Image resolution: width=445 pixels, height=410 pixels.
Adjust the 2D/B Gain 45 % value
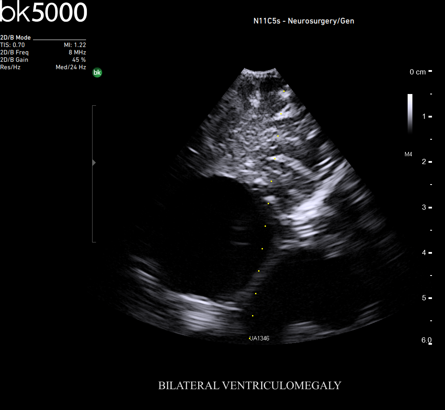[79, 60]
